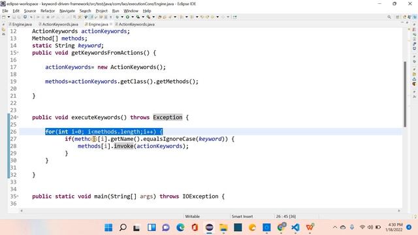
Task: Click the line number 19 in gutter
Action: tap(13, 82)
